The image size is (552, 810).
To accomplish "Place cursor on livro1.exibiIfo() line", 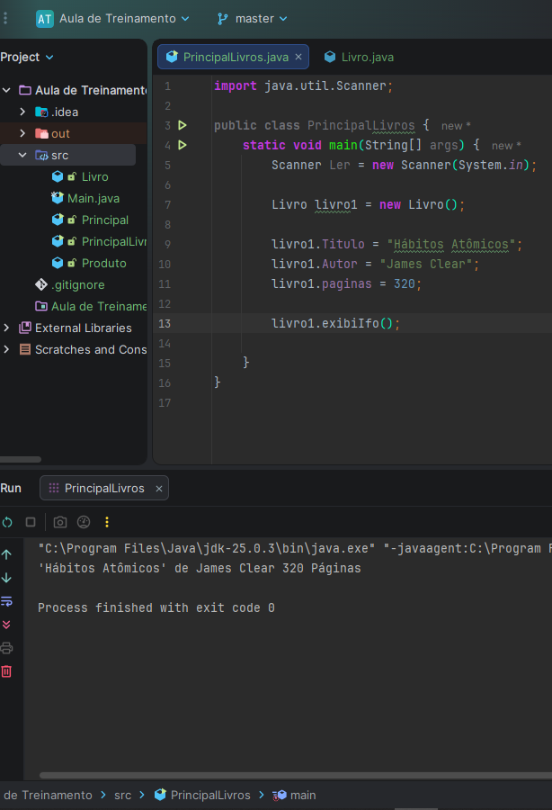I will point(335,323).
